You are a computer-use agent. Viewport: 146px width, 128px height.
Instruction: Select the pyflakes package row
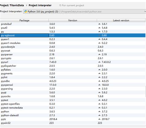click(73, 70)
